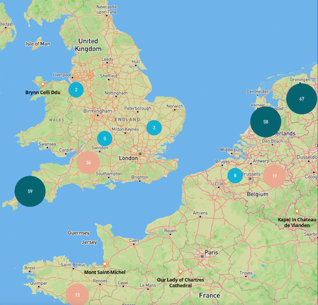Expand the cluster marked 67 near Groningen
The image size is (318, 305).
click(x=301, y=98)
